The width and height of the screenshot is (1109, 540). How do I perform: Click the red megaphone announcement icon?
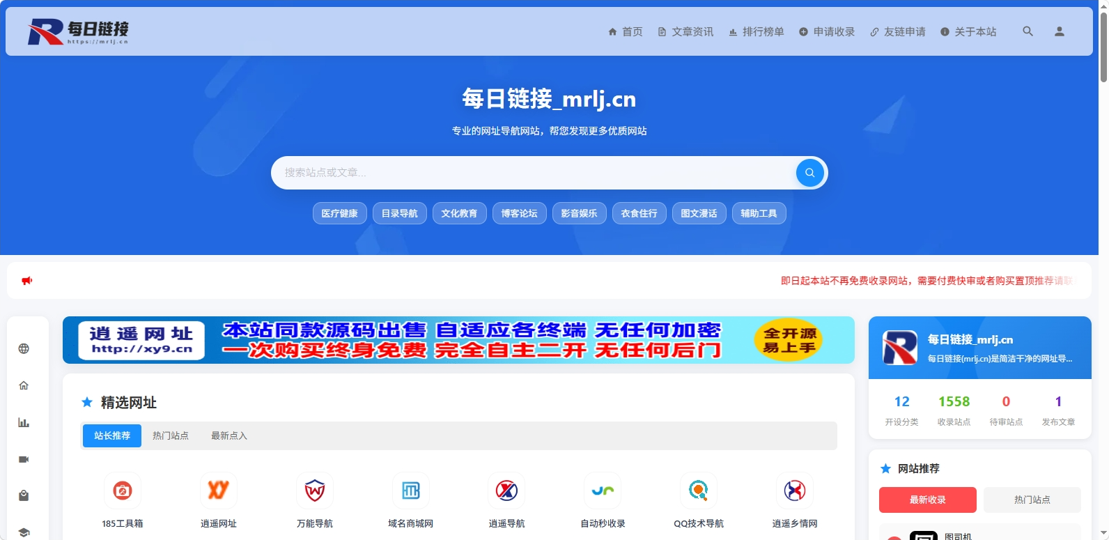coord(27,281)
